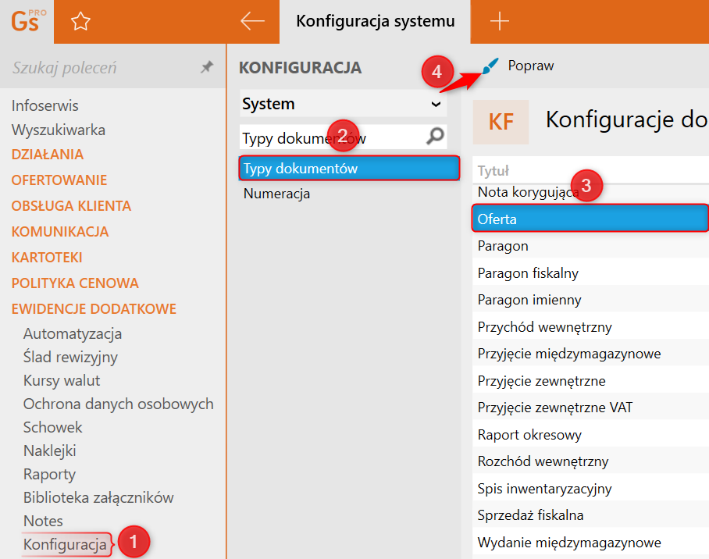The height and width of the screenshot is (559, 709).
Task: Select the Raport okresowy row
Action: pos(590,435)
